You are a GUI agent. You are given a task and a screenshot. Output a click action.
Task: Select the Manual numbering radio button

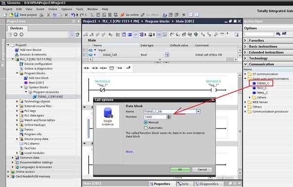click(x=146, y=122)
